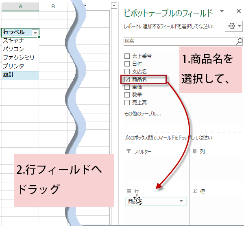Toggle the 売上高 field checkbox
Image resolution: width=244 pixels, height=226 pixels.
[x=127, y=102]
